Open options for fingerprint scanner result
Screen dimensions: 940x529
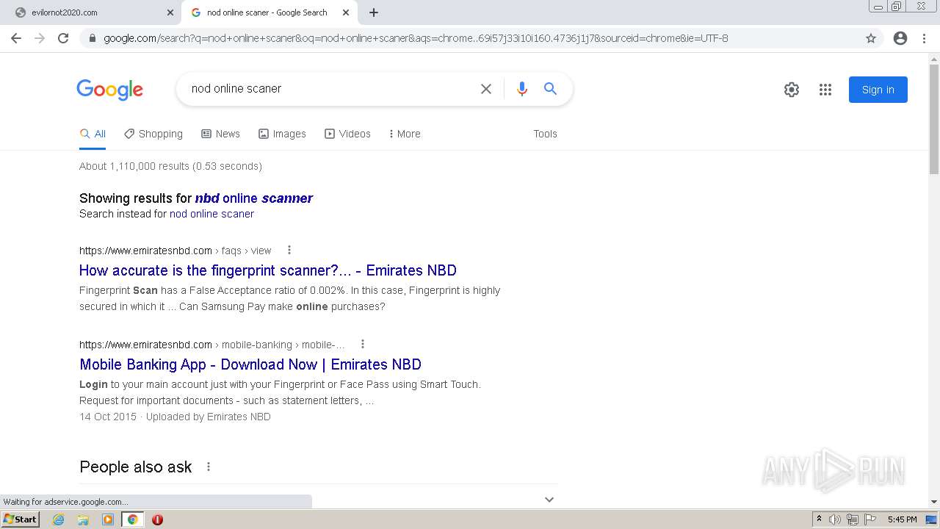point(289,250)
